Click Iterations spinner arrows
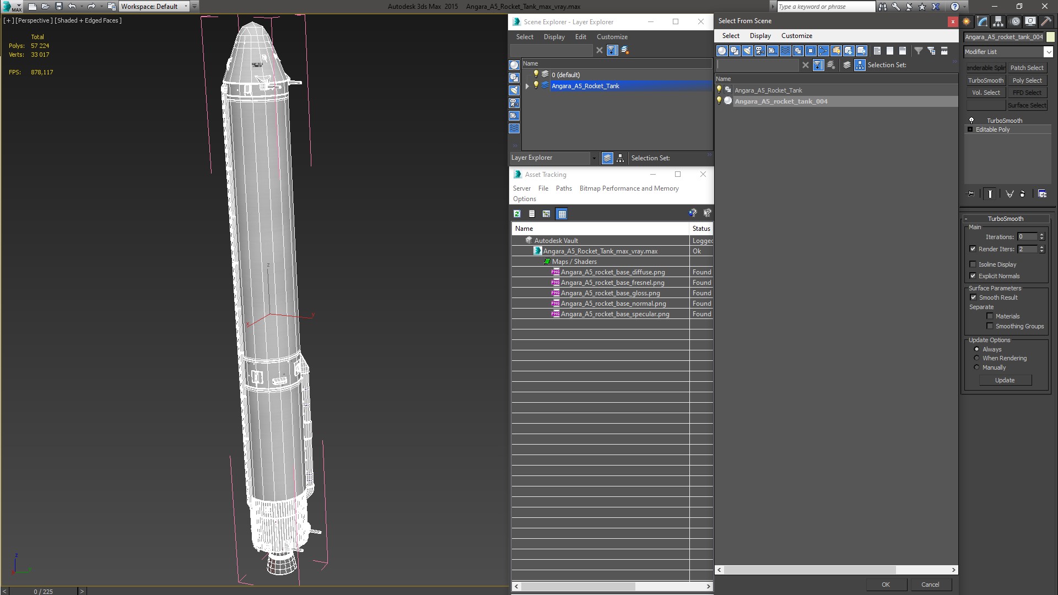Screen dimensions: 1058x595 (1041, 237)
